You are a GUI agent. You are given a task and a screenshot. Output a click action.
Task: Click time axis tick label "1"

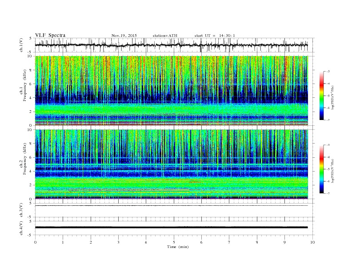63,242
